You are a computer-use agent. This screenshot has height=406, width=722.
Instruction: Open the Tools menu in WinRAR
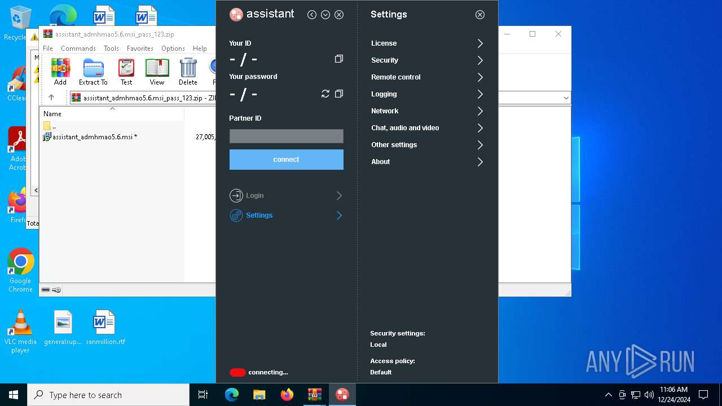pyautogui.click(x=111, y=48)
